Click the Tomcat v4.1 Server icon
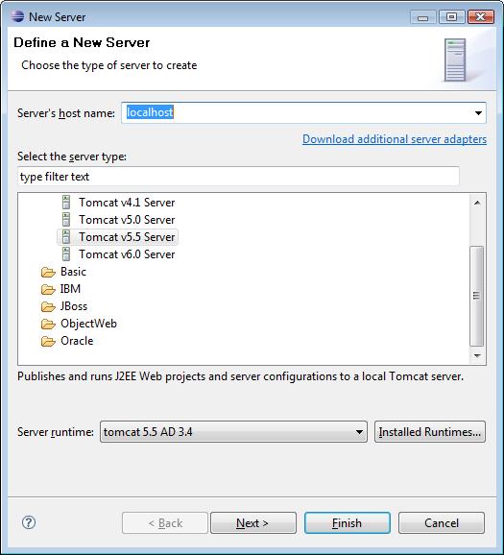Image resolution: width=504 pixels, height=555 pixels. [66, 202]
